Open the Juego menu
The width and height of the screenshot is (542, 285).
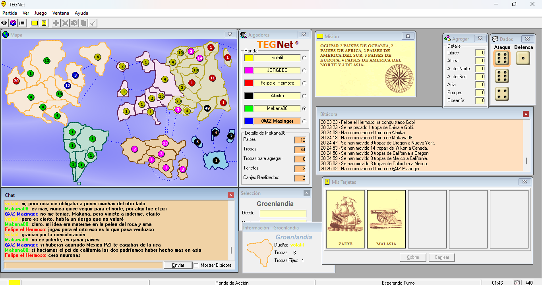pos(41,13)
